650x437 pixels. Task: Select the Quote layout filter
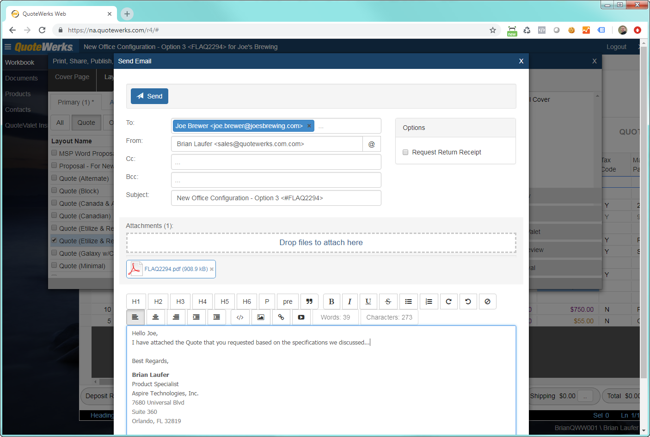pos(86,123)
